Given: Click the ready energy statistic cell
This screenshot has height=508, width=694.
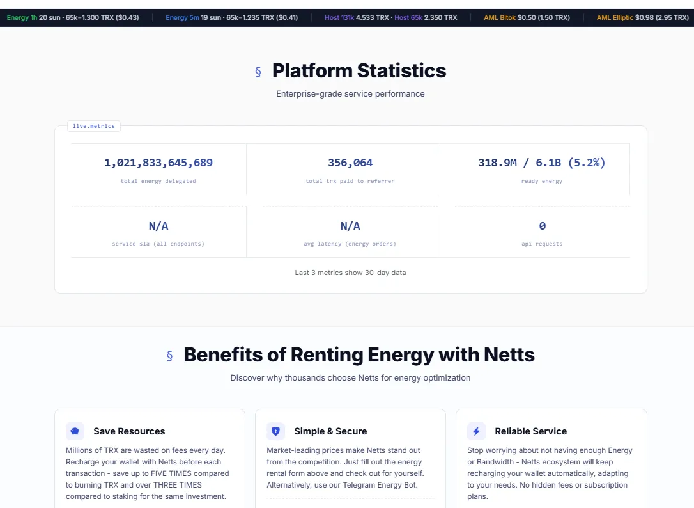Looking at the screenshot, I should click(542, 170).
